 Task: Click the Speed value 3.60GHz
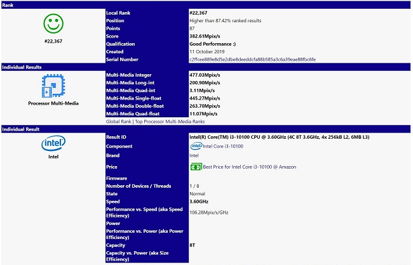199,202
